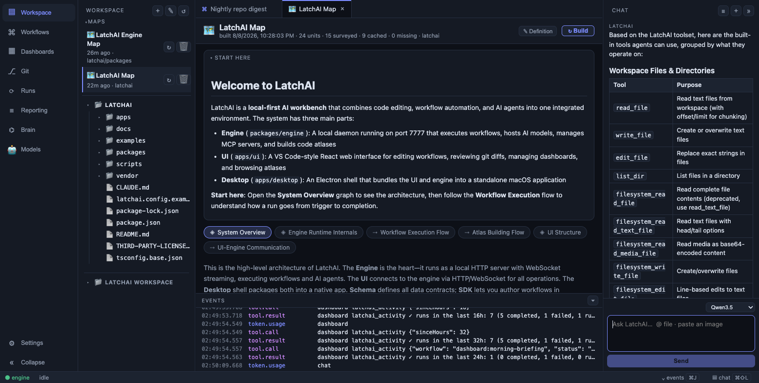
Task: Send the chat message
Action: [x=681, y=361]
